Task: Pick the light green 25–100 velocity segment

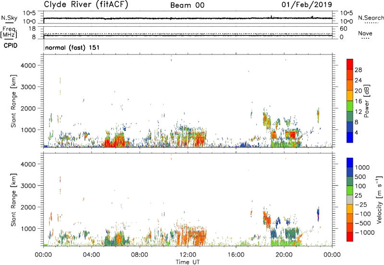Action: click(x=350, y=190)
